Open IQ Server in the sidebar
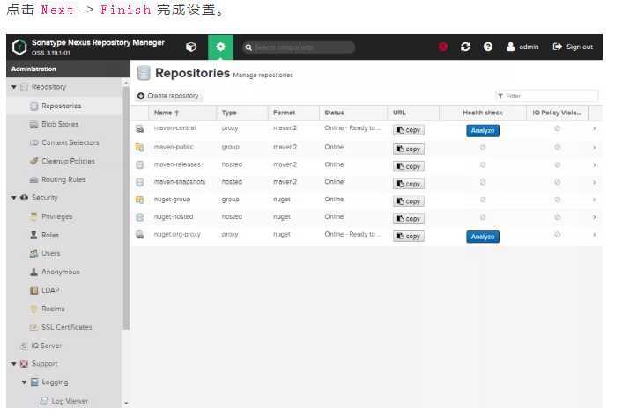The width and height of the screenshot is (622, 415). point(46,346)
